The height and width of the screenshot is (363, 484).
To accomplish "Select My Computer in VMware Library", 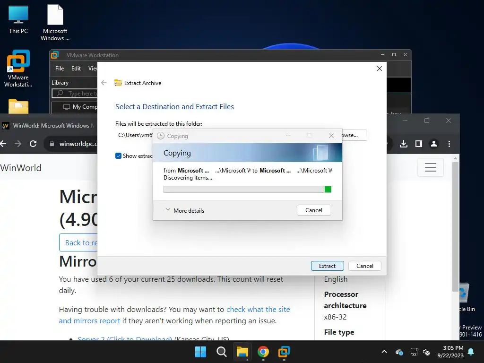I will click(80, 107).
